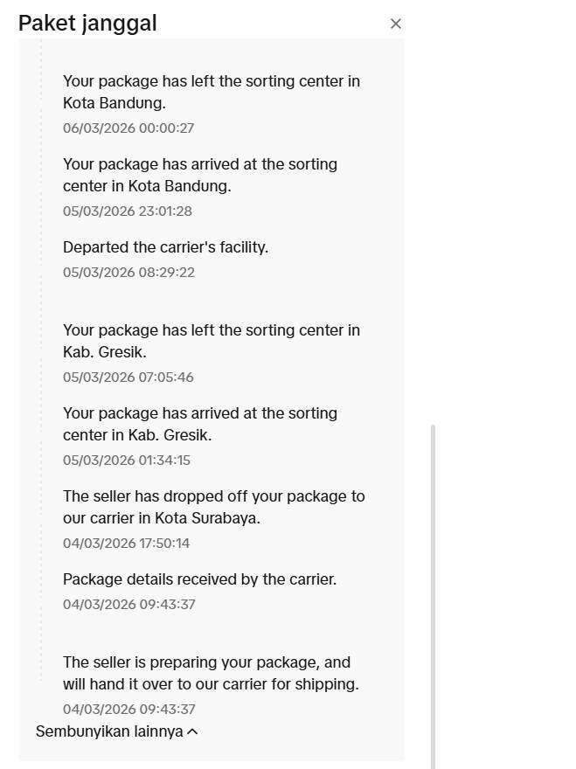Click timestamp 04/03/2026 09:43:37 of carrier receipt
Screen dimensions: 576x769
coord(129,604)
